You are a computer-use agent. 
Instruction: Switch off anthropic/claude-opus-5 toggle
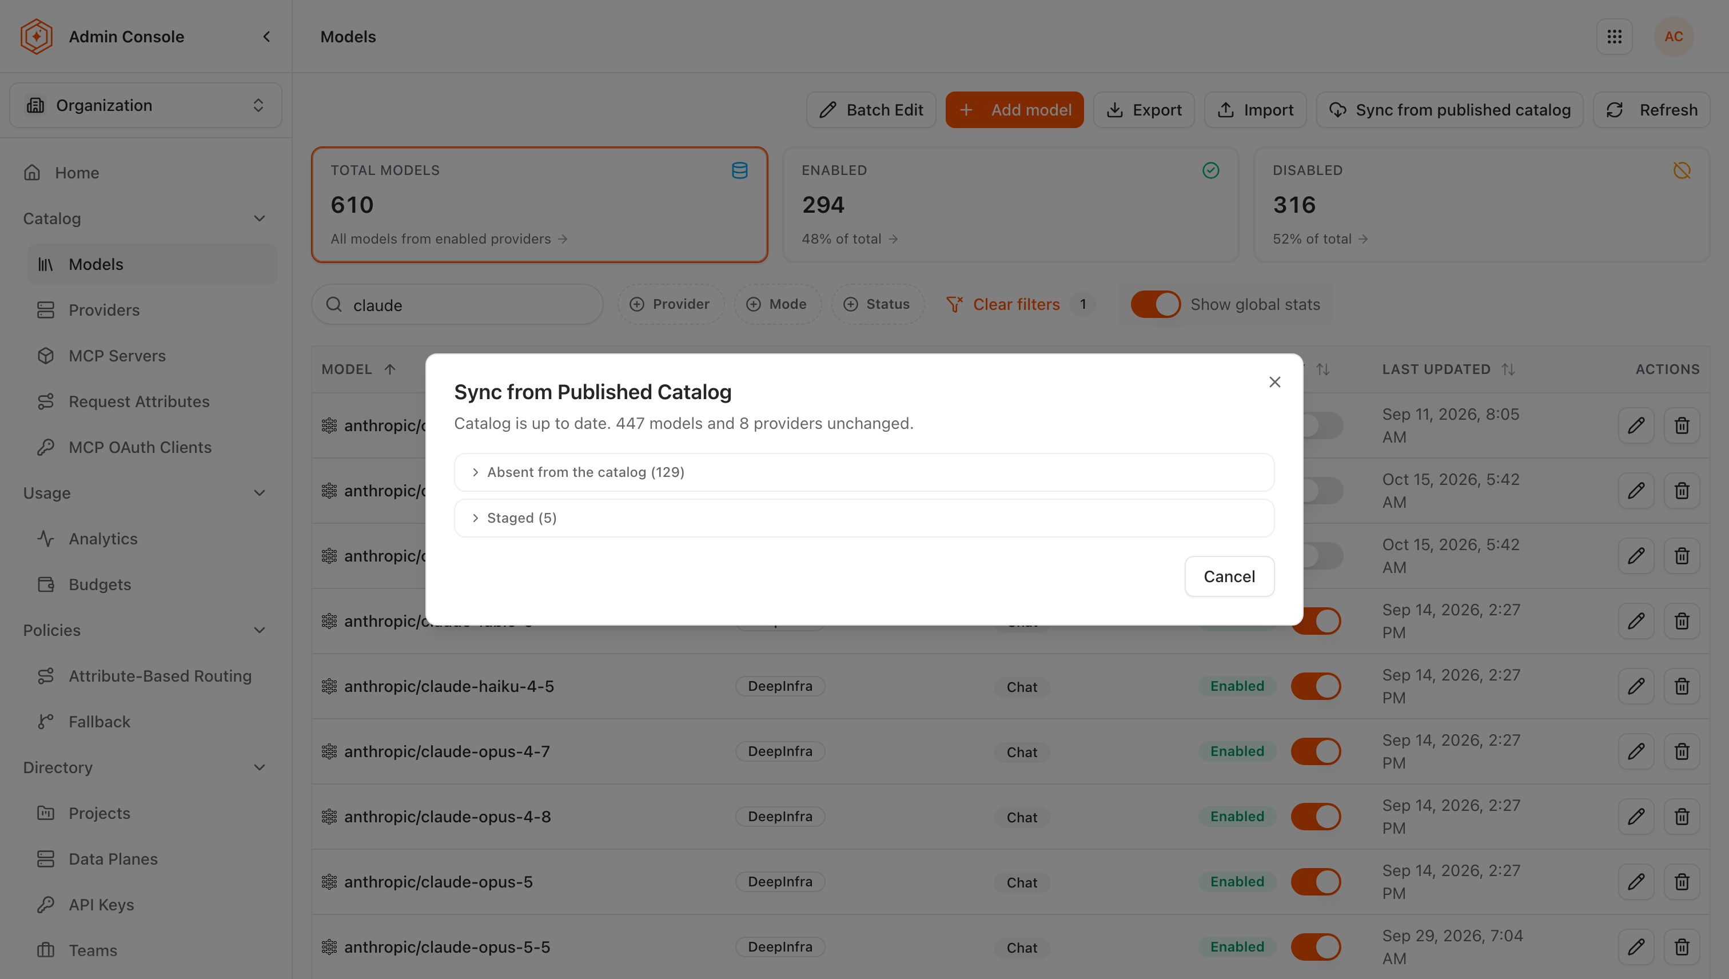1316,882
